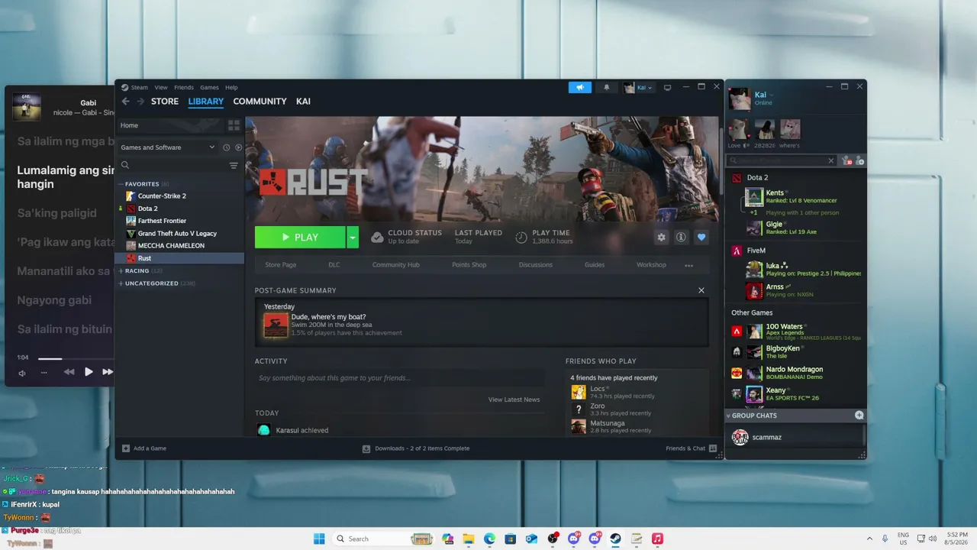977x550 pixels.
Task: Open music player more options ellipsis
Action: click(44, 373)
